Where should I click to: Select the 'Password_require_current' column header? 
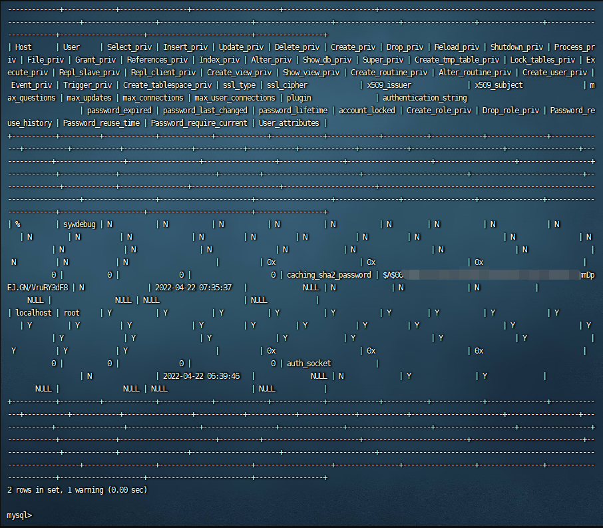(x=199, y=123)
